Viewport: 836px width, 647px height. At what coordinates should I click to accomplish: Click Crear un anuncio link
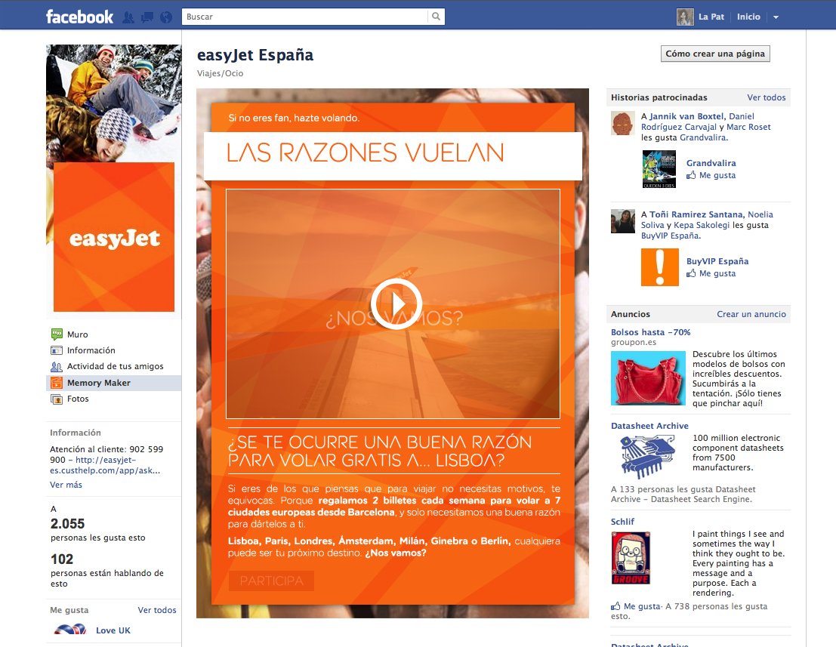pos(751,314)
